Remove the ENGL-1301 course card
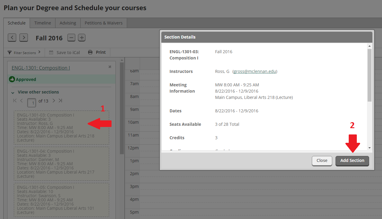The height and width of the screenshot is (219, 382). 110,67
